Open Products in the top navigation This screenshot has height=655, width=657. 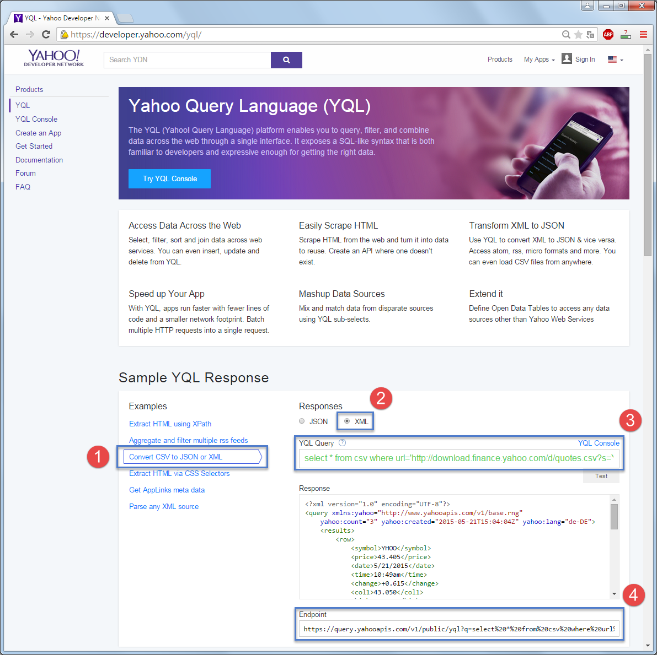[x=499, y=59]
